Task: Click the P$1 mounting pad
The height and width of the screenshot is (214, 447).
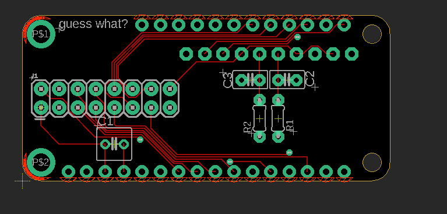Action: 41,34
